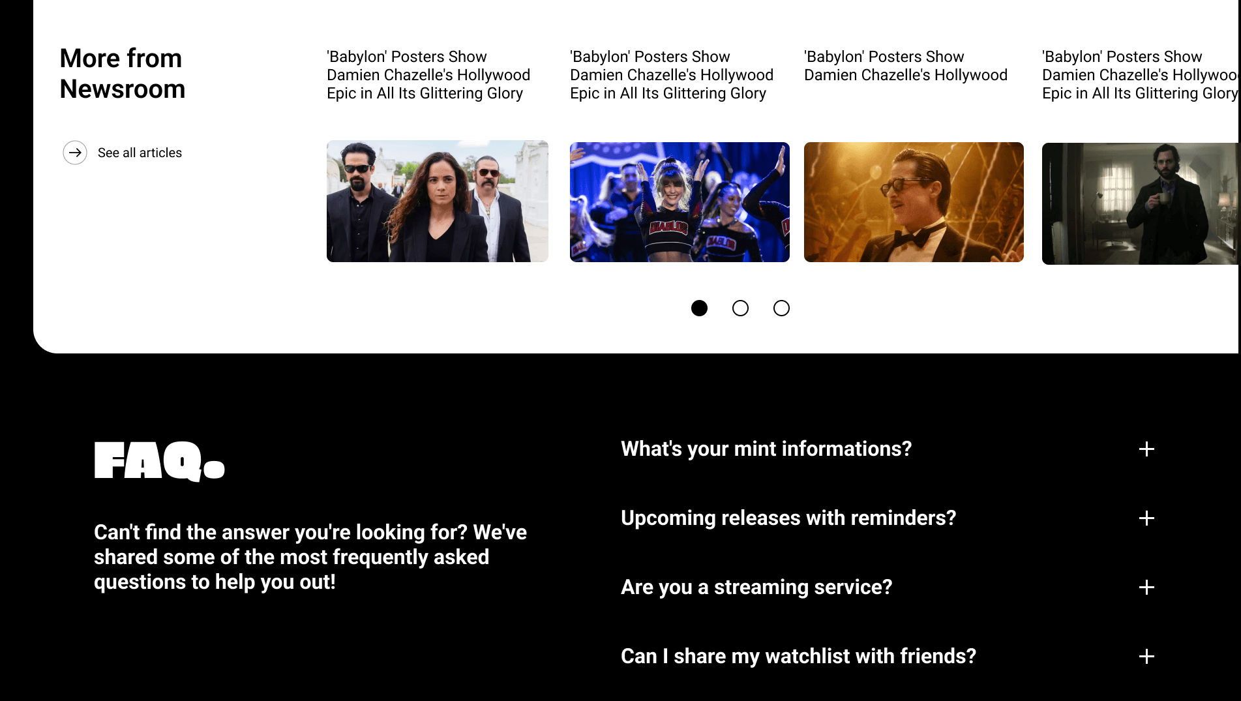Click plus icon next to streaming service question
This screenshot has height=701, width=1241.
(1146, 588)
